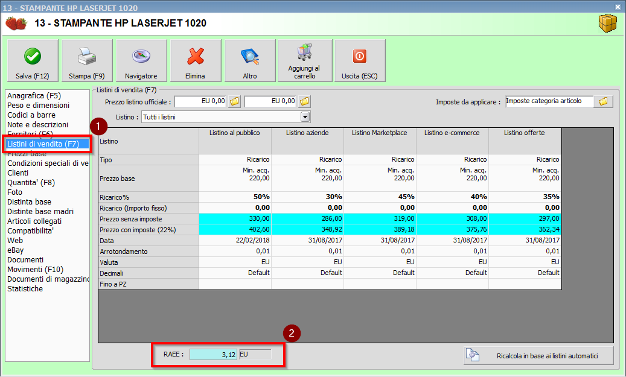Click the Salva (F12) green checkmark button
626x377 pixels.
pyautogui.click(x=33, y=61)
